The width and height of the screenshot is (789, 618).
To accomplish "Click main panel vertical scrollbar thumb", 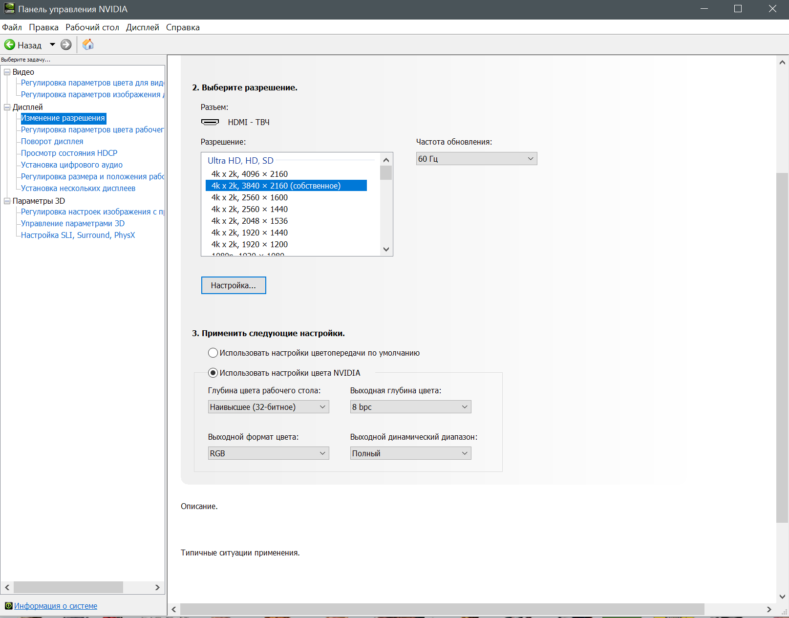I will tap(782, 347).
